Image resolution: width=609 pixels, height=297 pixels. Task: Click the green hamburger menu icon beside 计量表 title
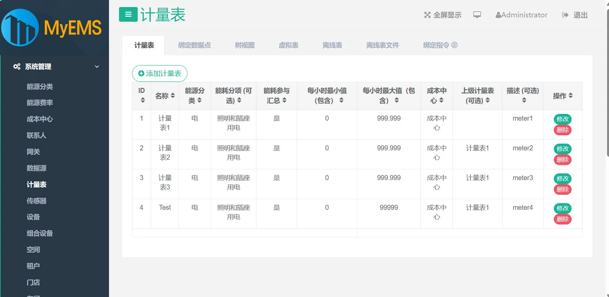127,14
